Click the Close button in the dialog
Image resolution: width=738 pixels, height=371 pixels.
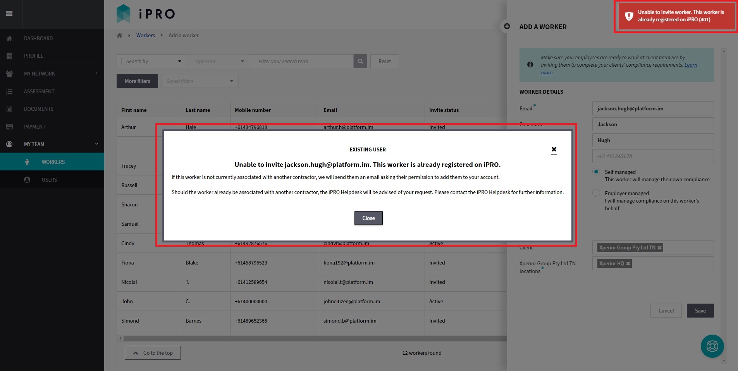[x=368, y=218]
